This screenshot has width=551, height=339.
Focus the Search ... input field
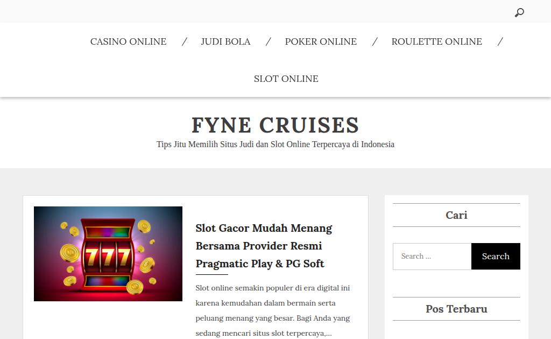pyautogui.click(x=432, y=257)
